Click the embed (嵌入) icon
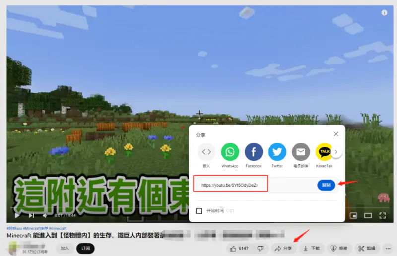397x256 pixels. pyautogui.click(x=206, y=152)
